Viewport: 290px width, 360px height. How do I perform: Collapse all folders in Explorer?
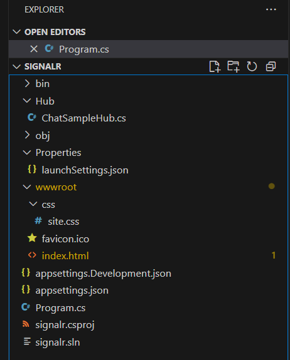click(x=271, y=66)
